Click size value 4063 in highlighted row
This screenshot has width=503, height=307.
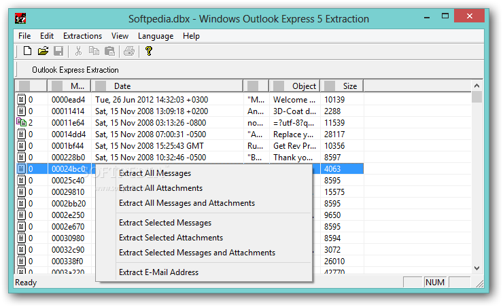(x=332, y=169)
